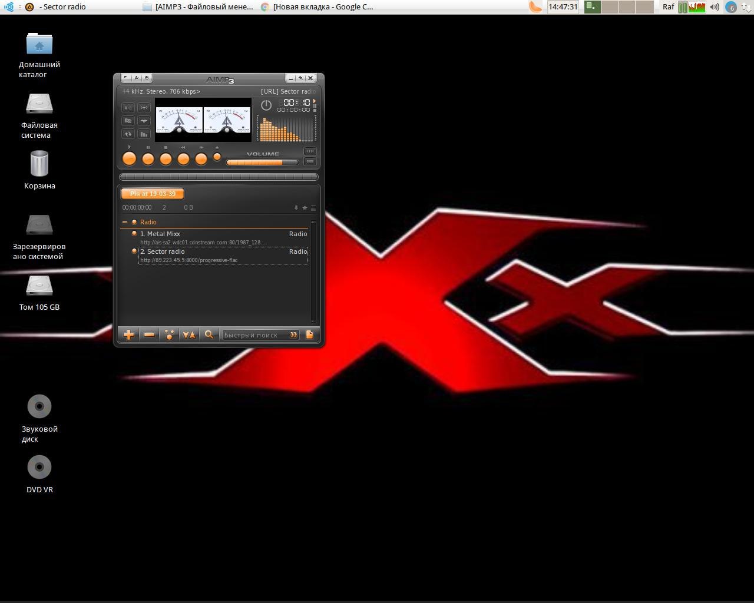Image resolution: width=754 pixels, height=603 pixels.
Task: Click the '[URL] Sector radio' title display
Action: pyautogui.click(x=288, y=91)
